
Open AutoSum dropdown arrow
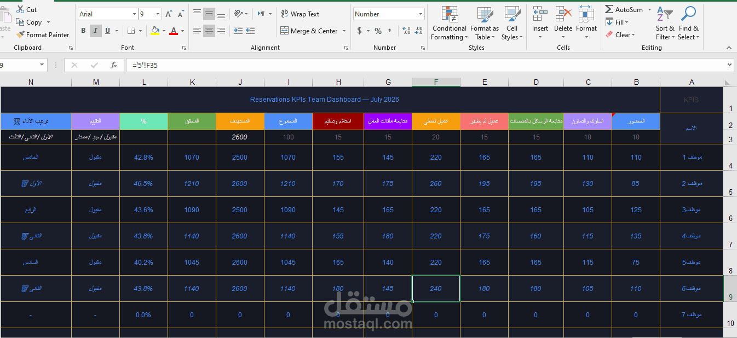(649, 9)
